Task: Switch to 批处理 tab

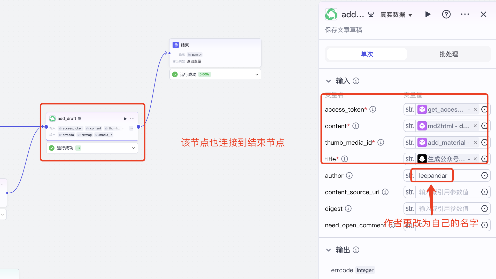Action: point(449,54)
